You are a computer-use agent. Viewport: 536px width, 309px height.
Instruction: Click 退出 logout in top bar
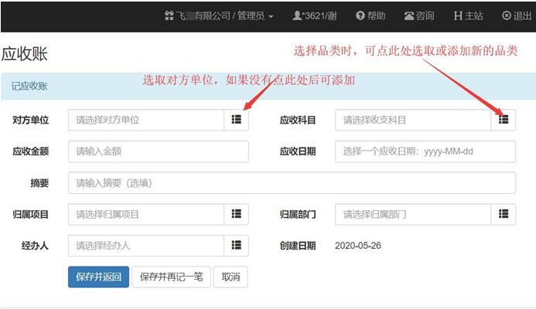tap(517, 15)
